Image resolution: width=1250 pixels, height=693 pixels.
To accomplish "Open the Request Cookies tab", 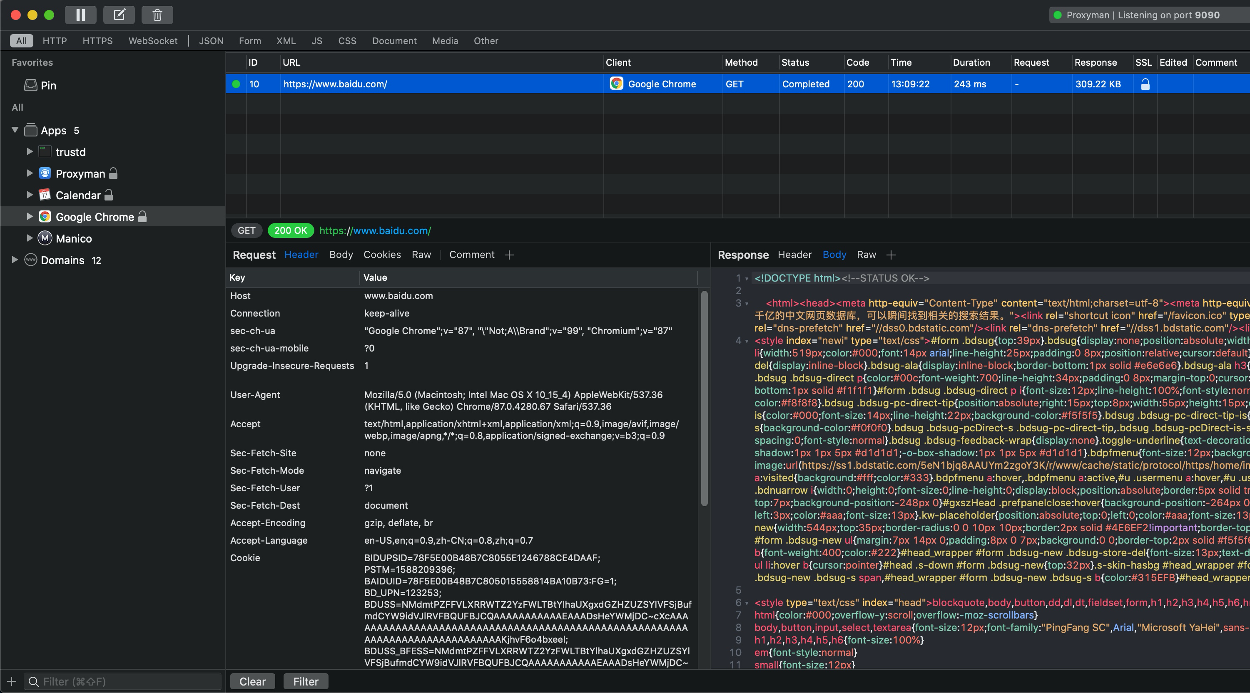I will coord(382,255).
